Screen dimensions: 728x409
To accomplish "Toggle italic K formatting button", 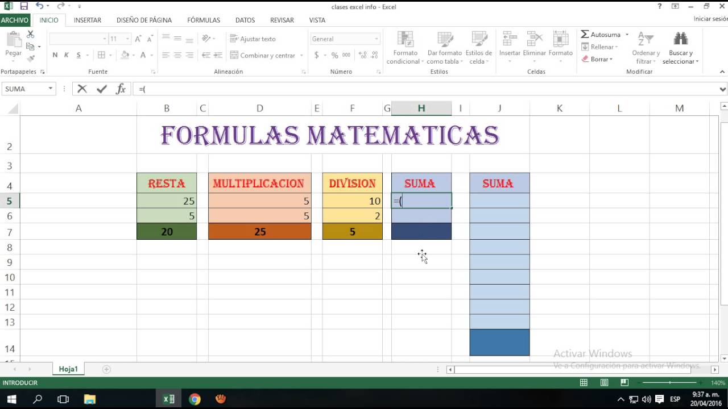I will pos(67,55).
